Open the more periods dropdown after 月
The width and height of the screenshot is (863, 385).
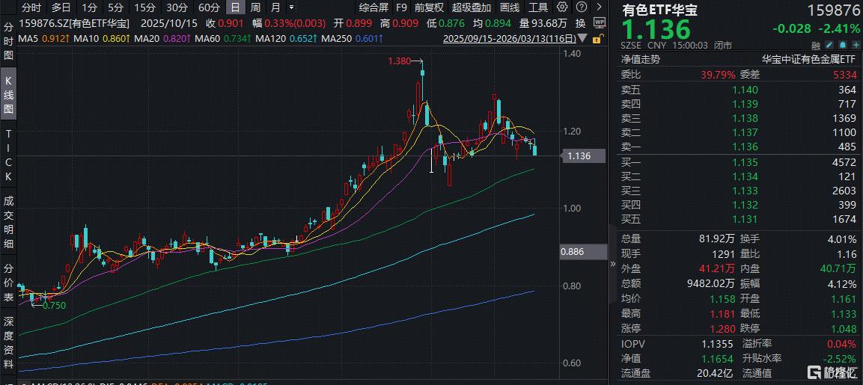pyautogui.click(x=291, y=7)
